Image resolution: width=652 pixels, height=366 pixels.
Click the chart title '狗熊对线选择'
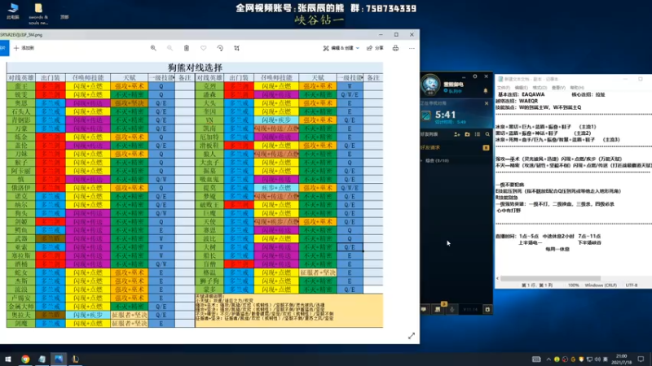tap(195, 68)
